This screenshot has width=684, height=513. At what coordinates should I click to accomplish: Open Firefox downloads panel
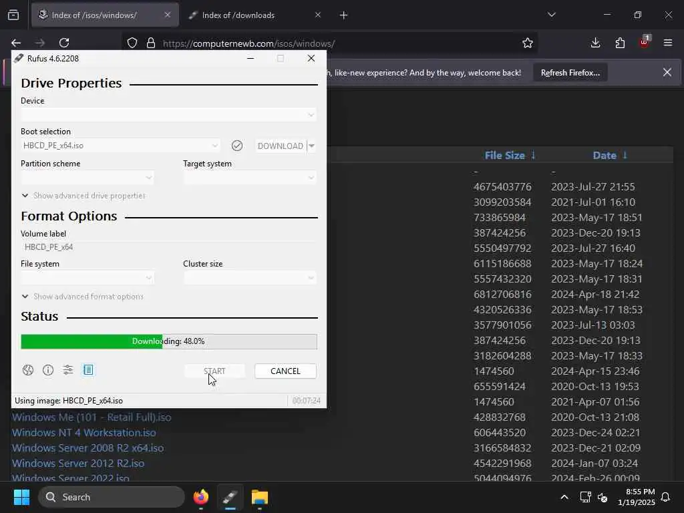pos(595,43)
